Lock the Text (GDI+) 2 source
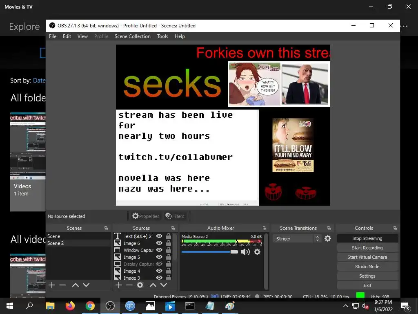 169,236
